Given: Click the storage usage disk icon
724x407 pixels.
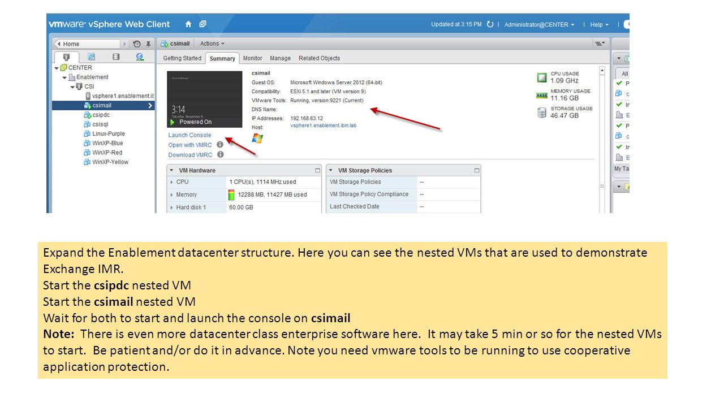Looking at the screenshot, I should pos(542,112).
